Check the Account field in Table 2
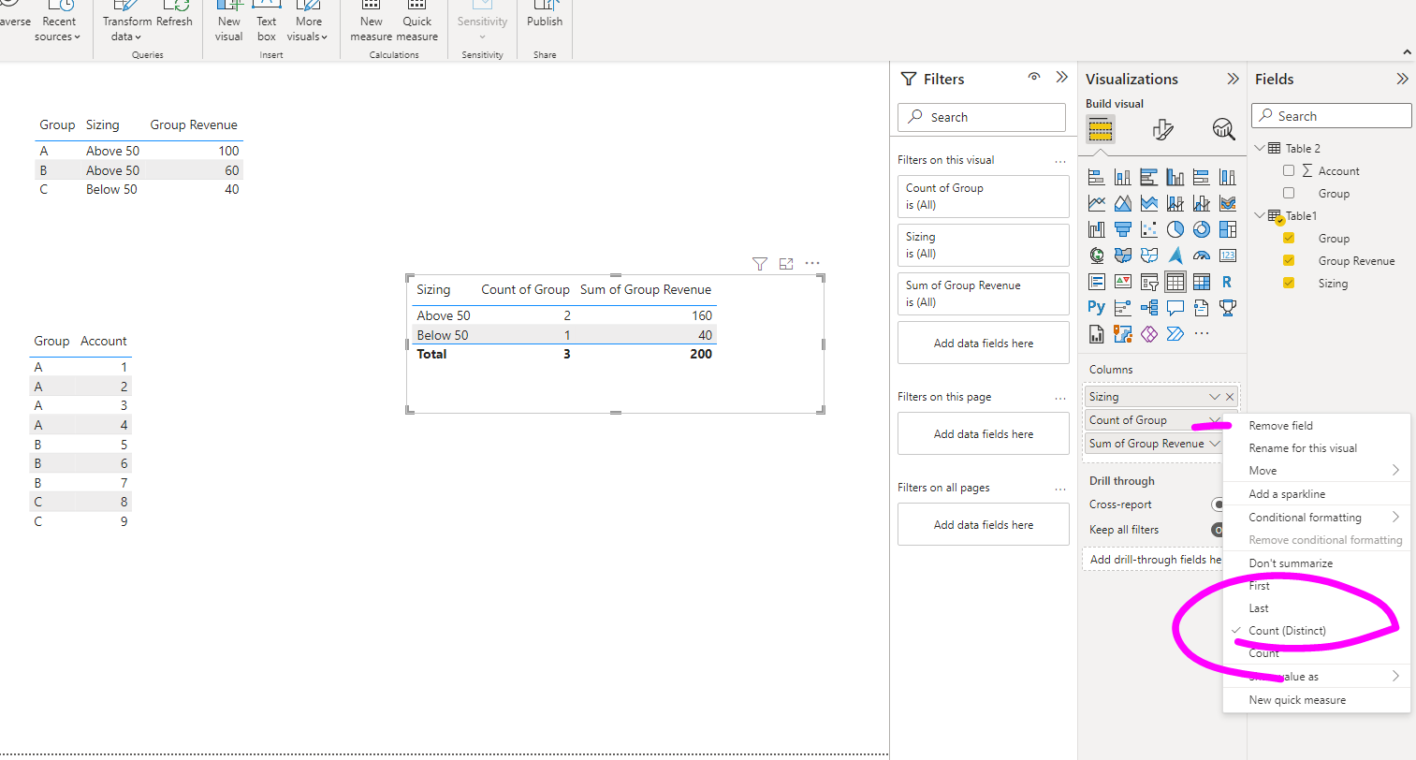The width and height of the screenshot is (1416, 760). coord(1289,170)
